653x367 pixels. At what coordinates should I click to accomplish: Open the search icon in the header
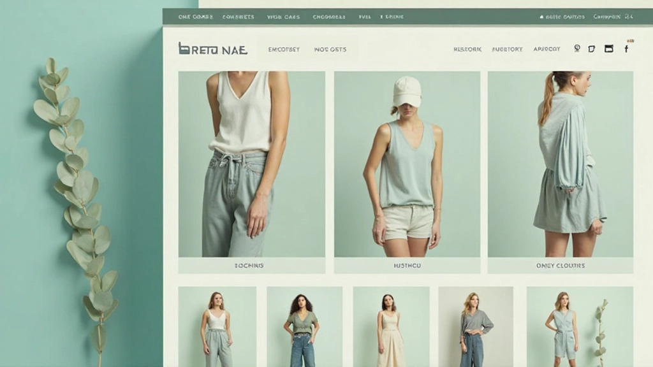576,48
